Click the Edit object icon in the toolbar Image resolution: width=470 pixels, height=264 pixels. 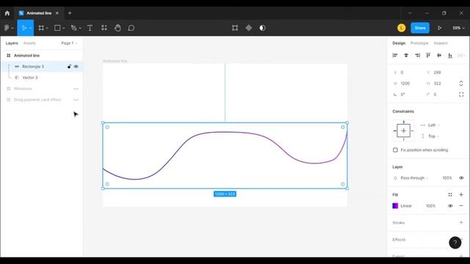pyautogui.click(x=235, y=28)
